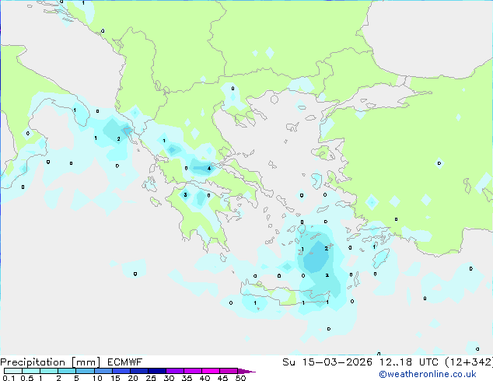Select the 0.1–0.5 mm legend swatch
493x381 pixels.
(13, 371)
